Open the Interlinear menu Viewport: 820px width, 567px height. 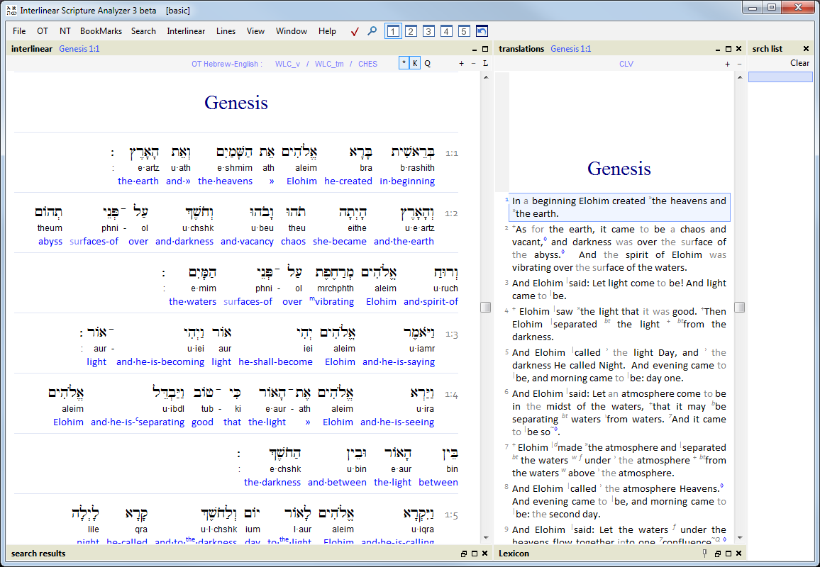pyautogui.click(x=186, y=31)
